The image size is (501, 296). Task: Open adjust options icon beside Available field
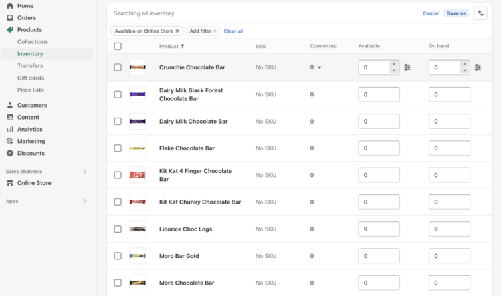pyautogui.click(x=407, y=67)
